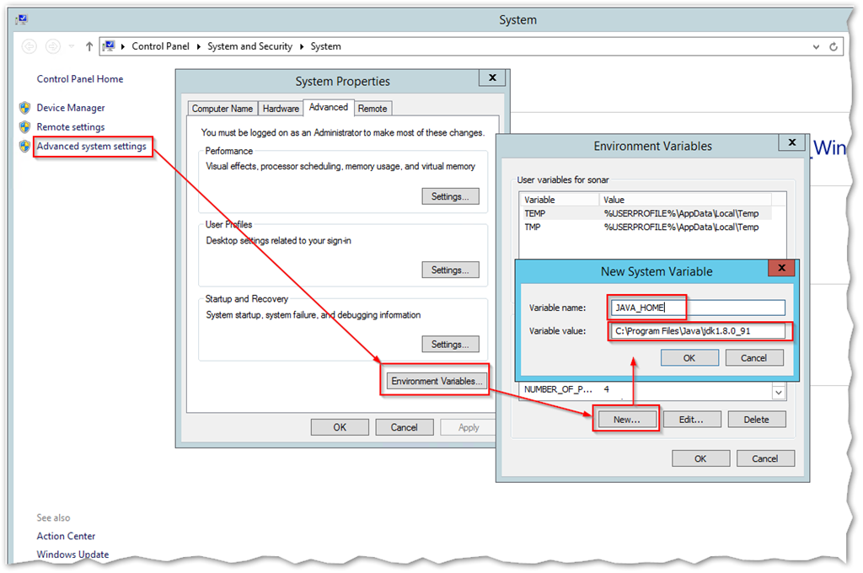Click the Refresh icon in address bar
Screen dimensions: 863x573
point(834,47)
